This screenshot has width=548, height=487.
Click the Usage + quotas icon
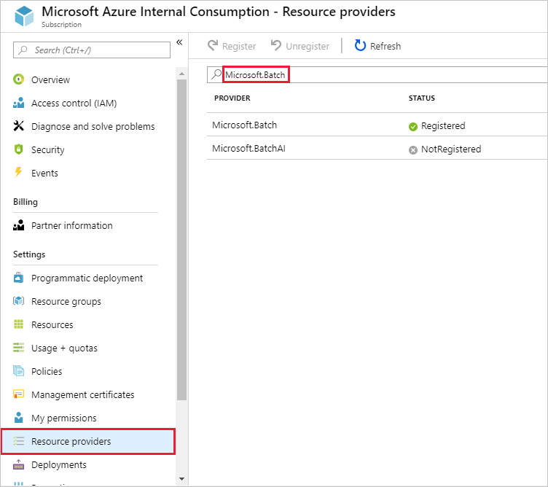point(19,348)
